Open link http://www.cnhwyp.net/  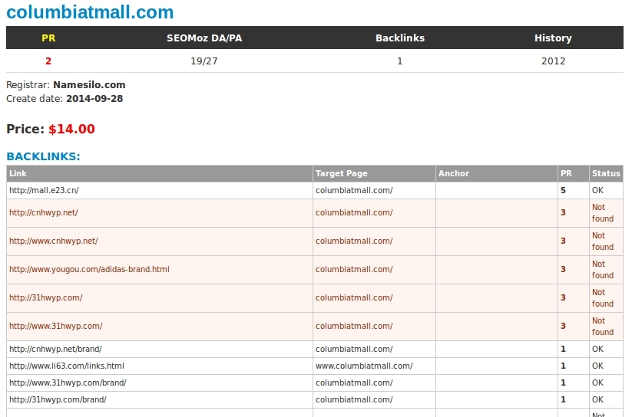[54, 241]
